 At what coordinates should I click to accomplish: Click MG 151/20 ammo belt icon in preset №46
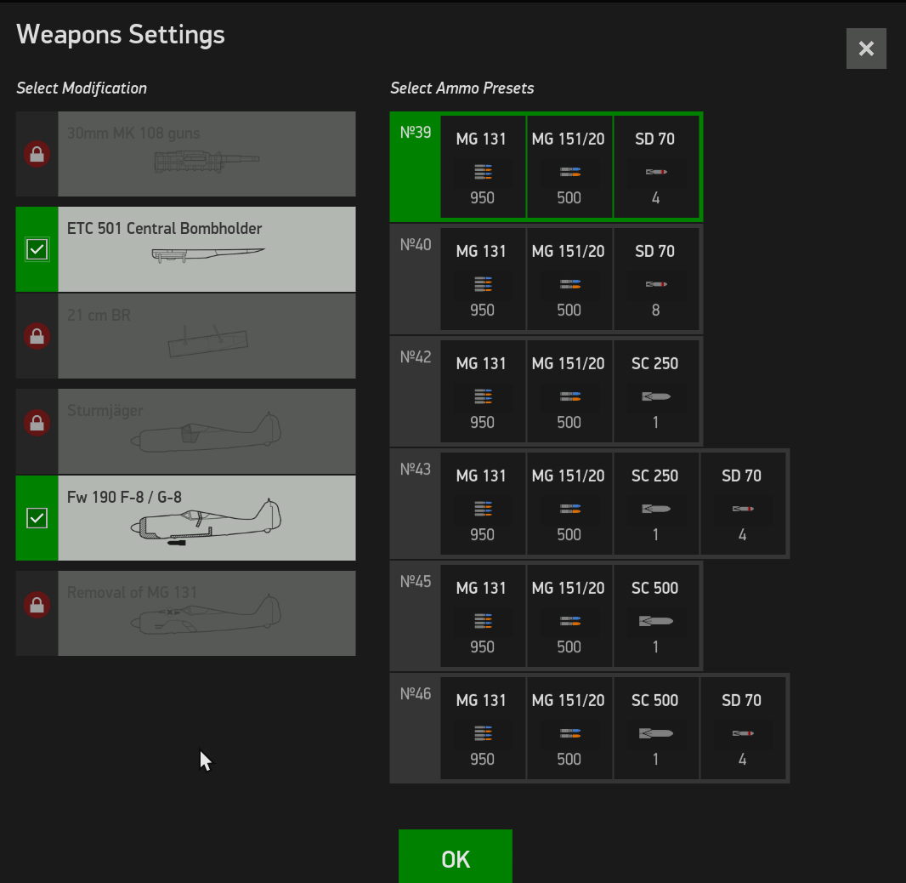pos(569,733)
